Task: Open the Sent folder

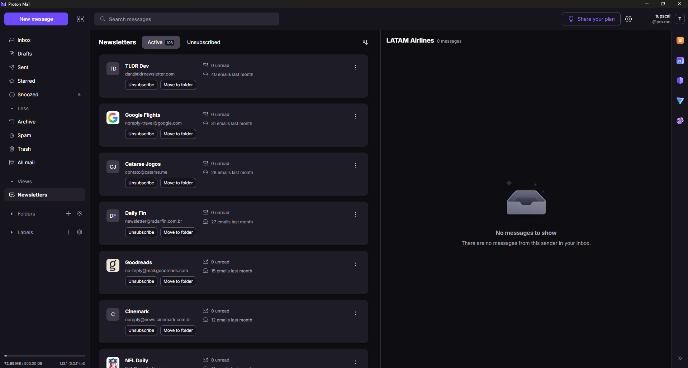Action: 45,67
